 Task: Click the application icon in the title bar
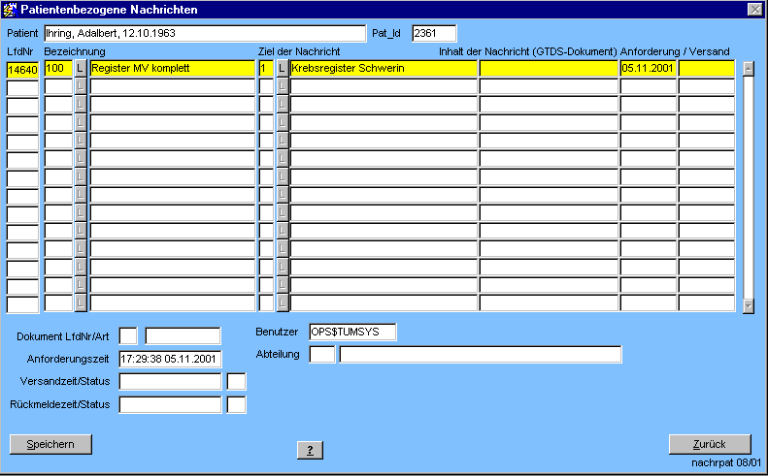[11, 10]
